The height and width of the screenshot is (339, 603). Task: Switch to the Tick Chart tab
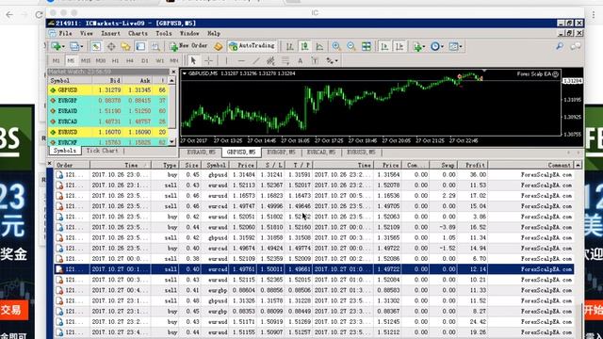click(x=103, y=151)
